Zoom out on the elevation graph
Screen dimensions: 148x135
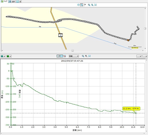pos(86,56)
